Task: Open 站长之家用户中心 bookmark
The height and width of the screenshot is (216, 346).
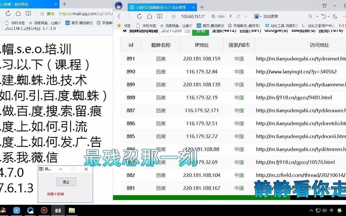Action: coord(319,25)
